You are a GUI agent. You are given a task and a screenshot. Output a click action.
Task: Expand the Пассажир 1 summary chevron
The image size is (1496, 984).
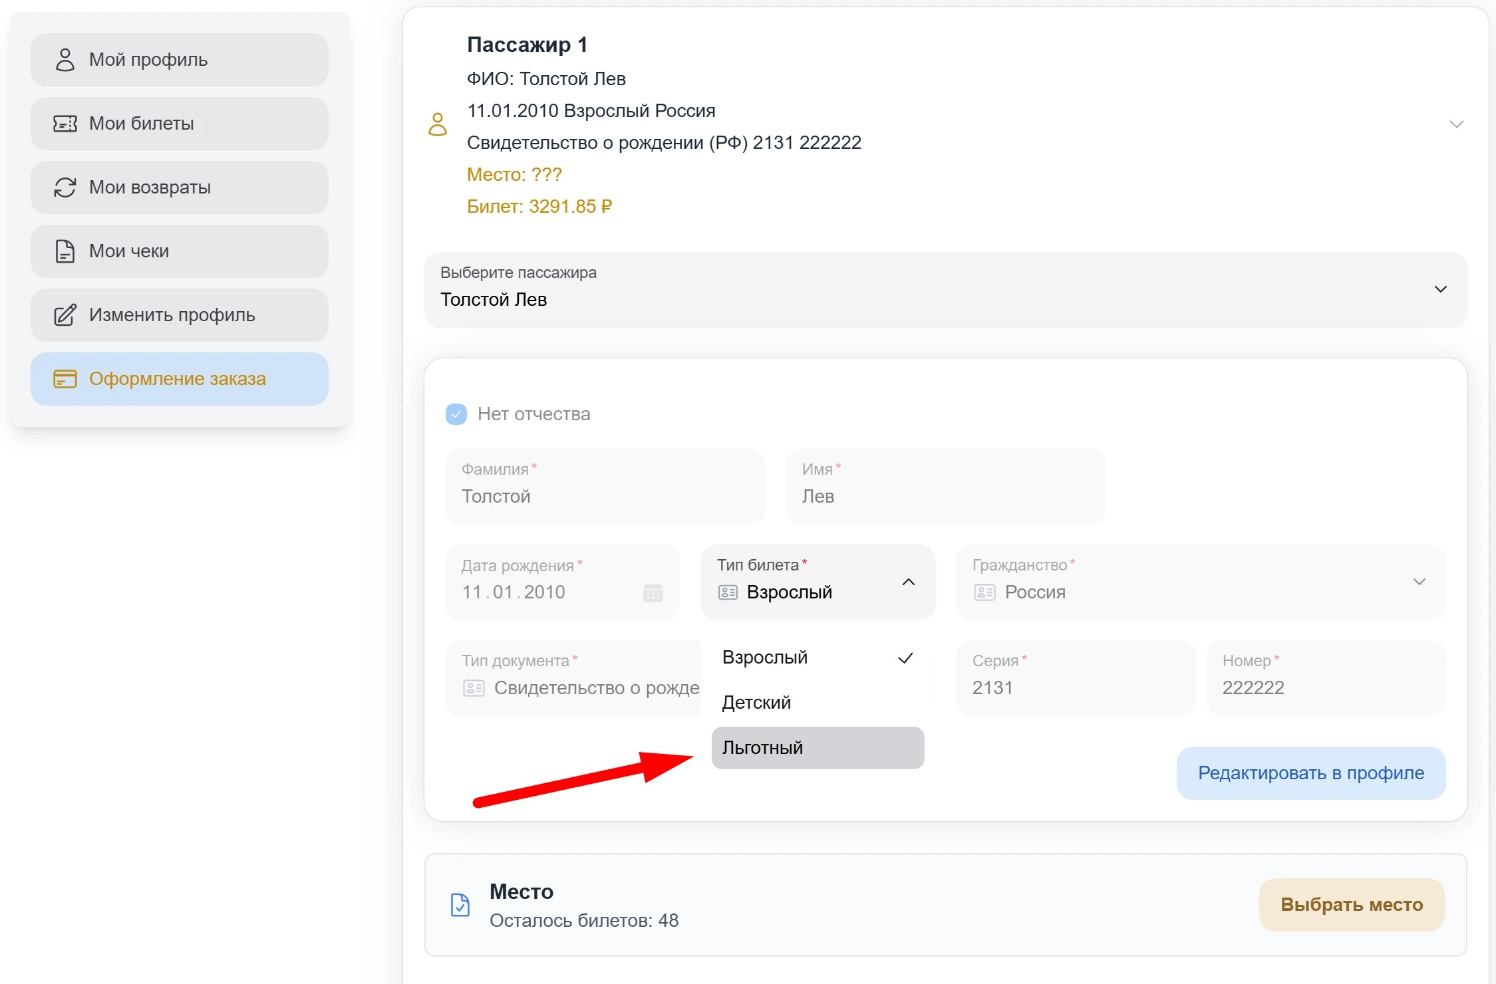(1456, 124)
